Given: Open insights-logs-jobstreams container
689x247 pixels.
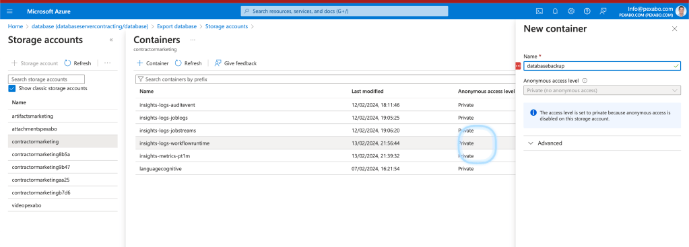Looking at the screenshot, I should pos(168,131).
